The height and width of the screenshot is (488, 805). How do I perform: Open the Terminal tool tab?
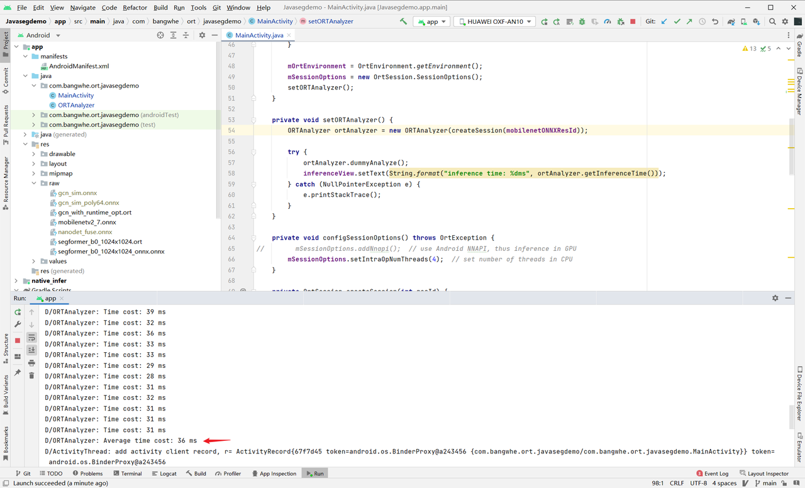point(126,474)
